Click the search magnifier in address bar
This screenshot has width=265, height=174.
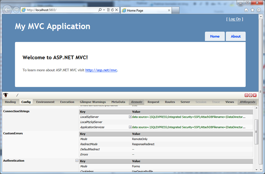pyautogui.click(x=100, y=9)
